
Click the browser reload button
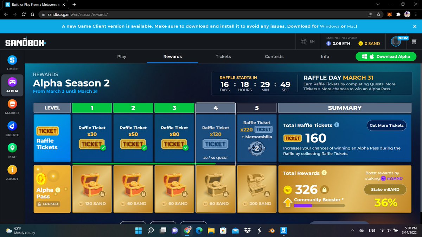click(23, 15)
